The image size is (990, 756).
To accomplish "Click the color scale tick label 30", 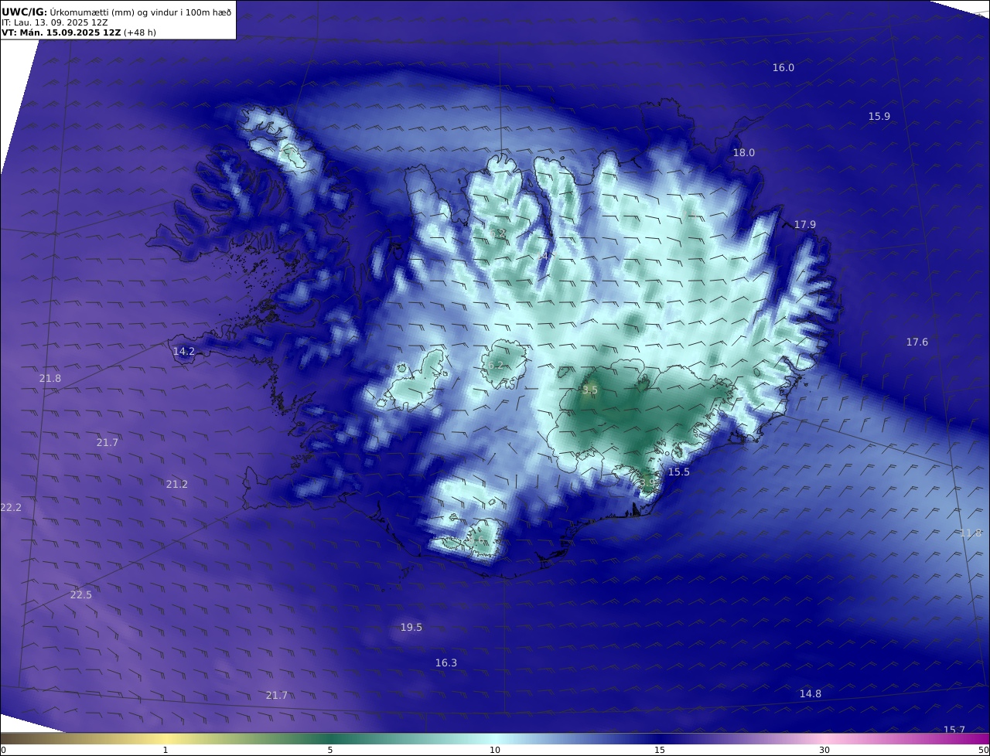I will 824,751.
